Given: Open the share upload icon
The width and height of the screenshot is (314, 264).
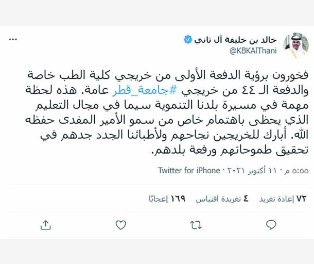Looking at the screenshot, I should point(45,224).
